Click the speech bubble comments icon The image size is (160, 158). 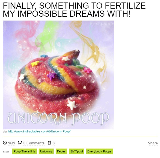tap(20, 142)
